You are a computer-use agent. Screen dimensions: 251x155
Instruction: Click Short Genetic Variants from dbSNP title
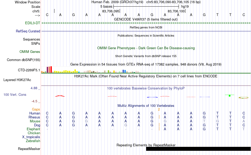pyautogui.click(x=146, y=56)
